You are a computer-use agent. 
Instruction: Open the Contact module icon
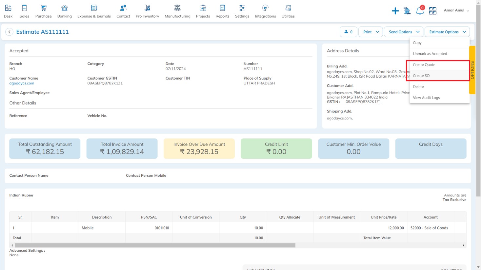[123, 8]
